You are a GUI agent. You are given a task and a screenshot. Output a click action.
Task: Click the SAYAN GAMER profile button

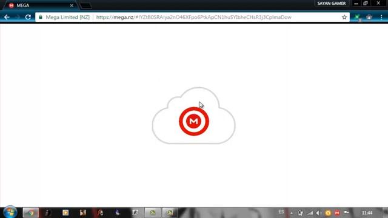coord(332,4)
